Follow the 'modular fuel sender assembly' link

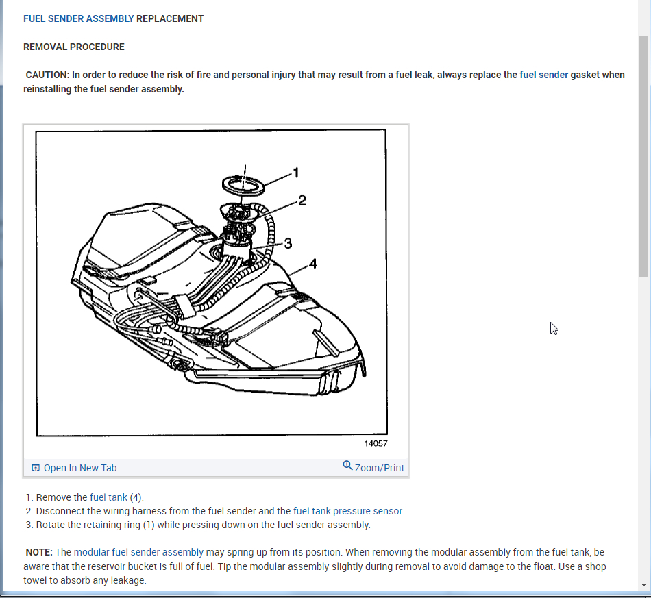click(138, 552)
